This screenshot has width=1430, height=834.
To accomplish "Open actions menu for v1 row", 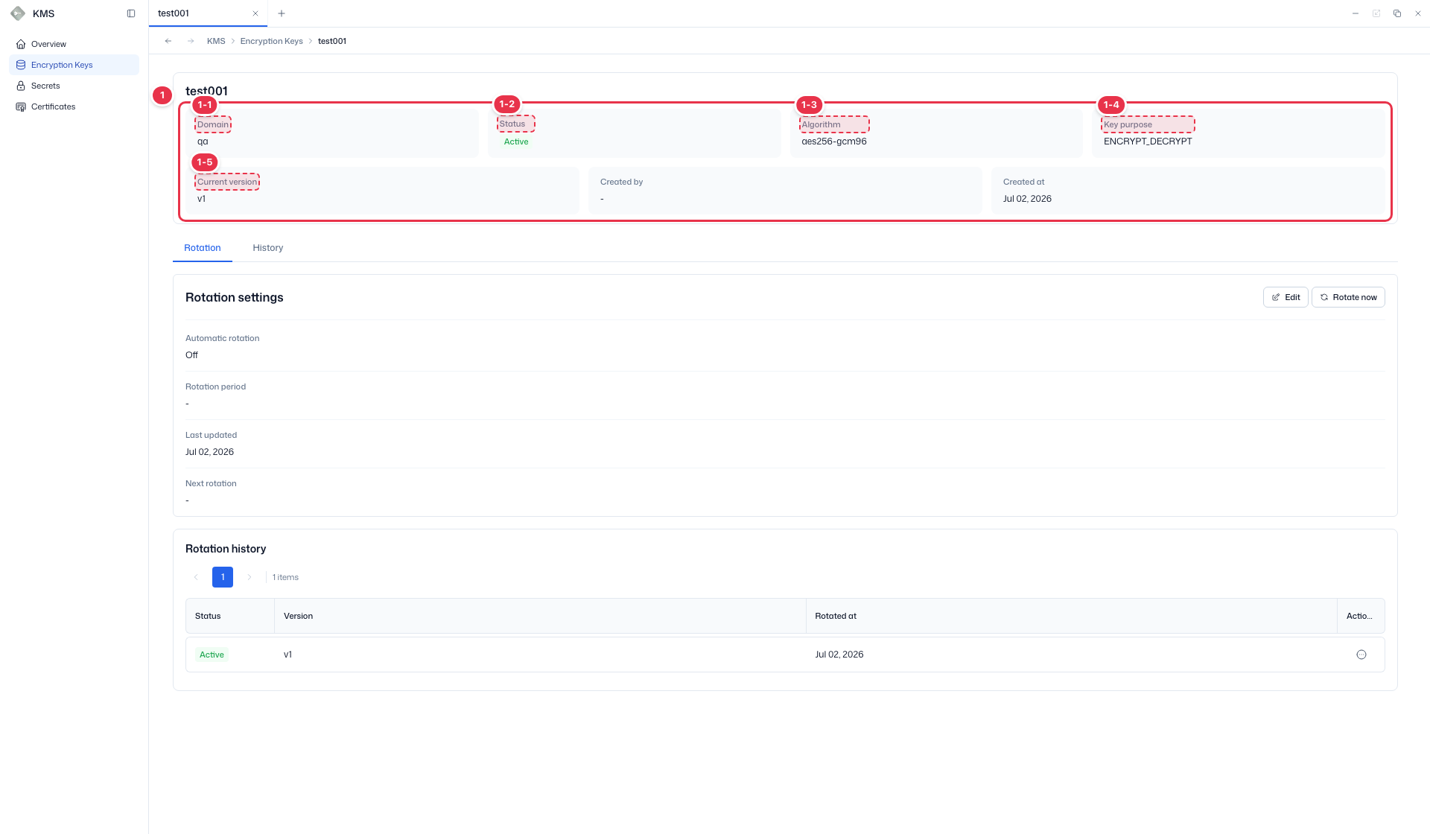I will [1361, 655].
